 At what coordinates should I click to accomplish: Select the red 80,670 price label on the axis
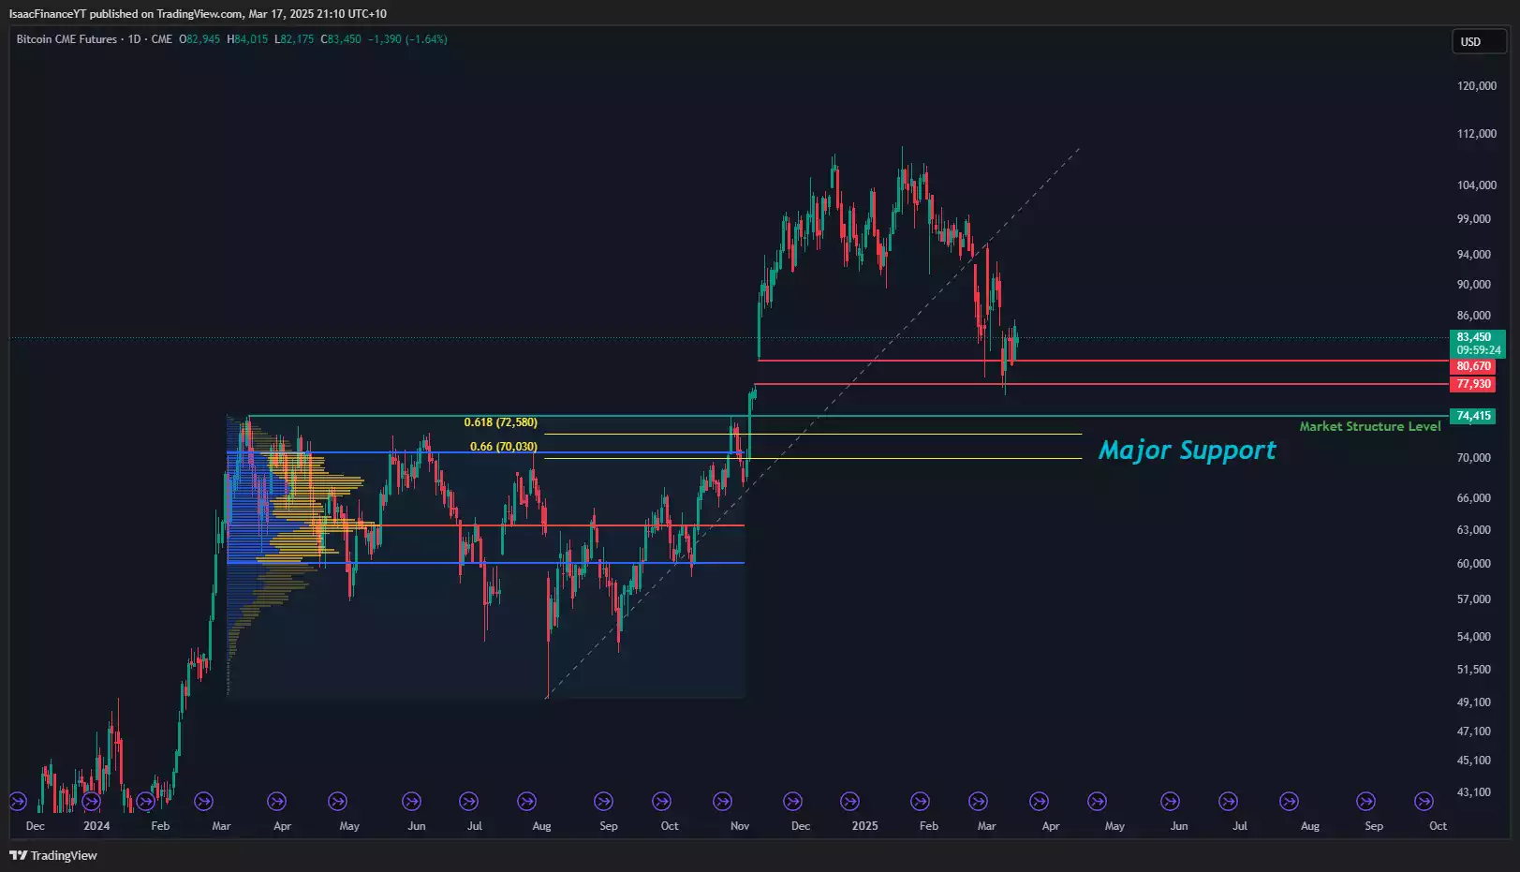1472,366
